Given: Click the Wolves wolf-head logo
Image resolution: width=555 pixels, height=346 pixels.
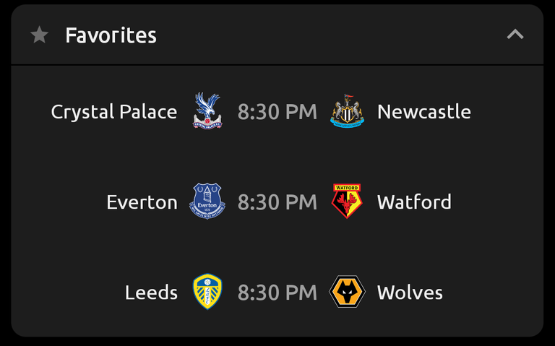Looking at the screenshot, I should tap(347, 292).
